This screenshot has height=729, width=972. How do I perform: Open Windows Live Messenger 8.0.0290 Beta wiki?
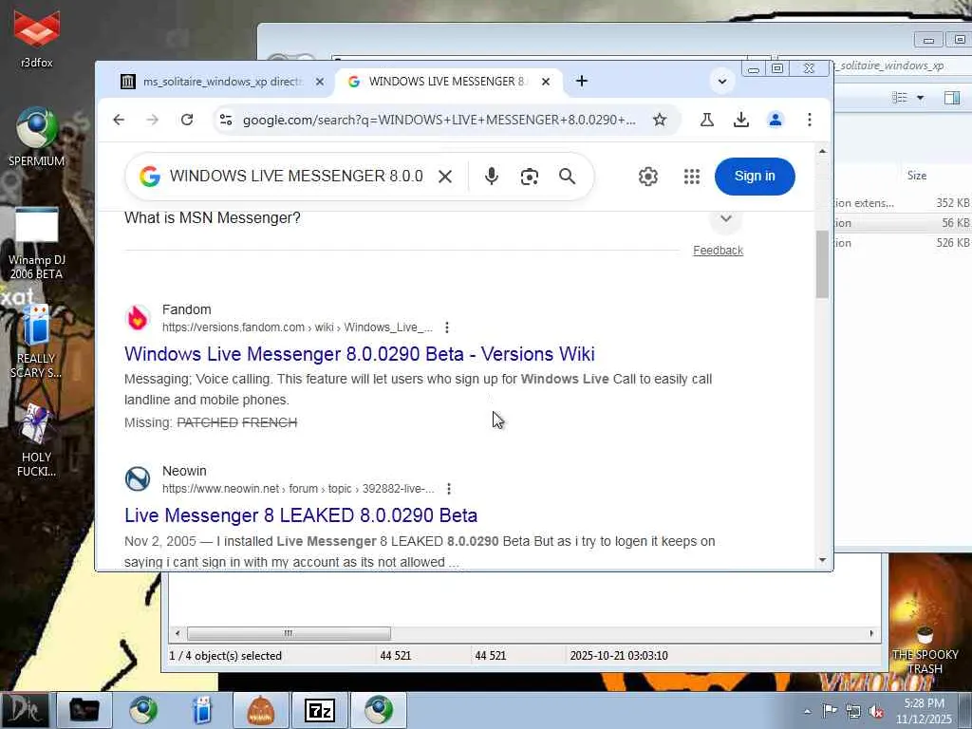360,354
